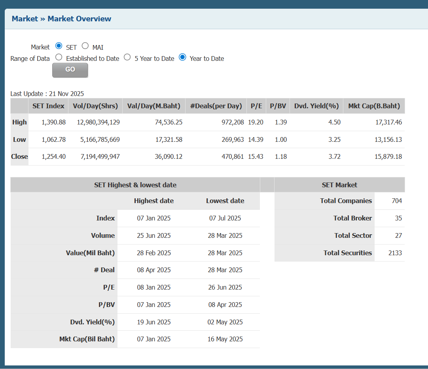Choose Year to Date range

point(182,57)
